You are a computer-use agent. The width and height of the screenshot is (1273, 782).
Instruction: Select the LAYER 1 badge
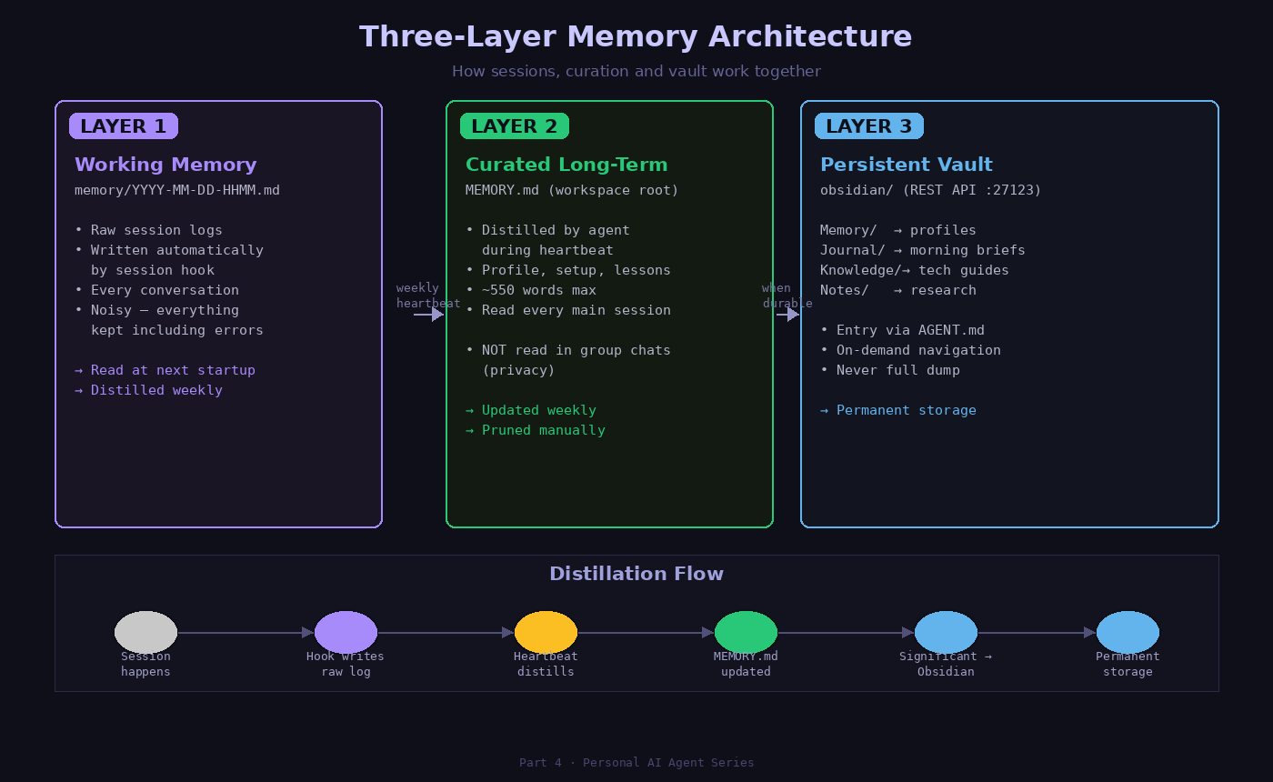point(124,125)
